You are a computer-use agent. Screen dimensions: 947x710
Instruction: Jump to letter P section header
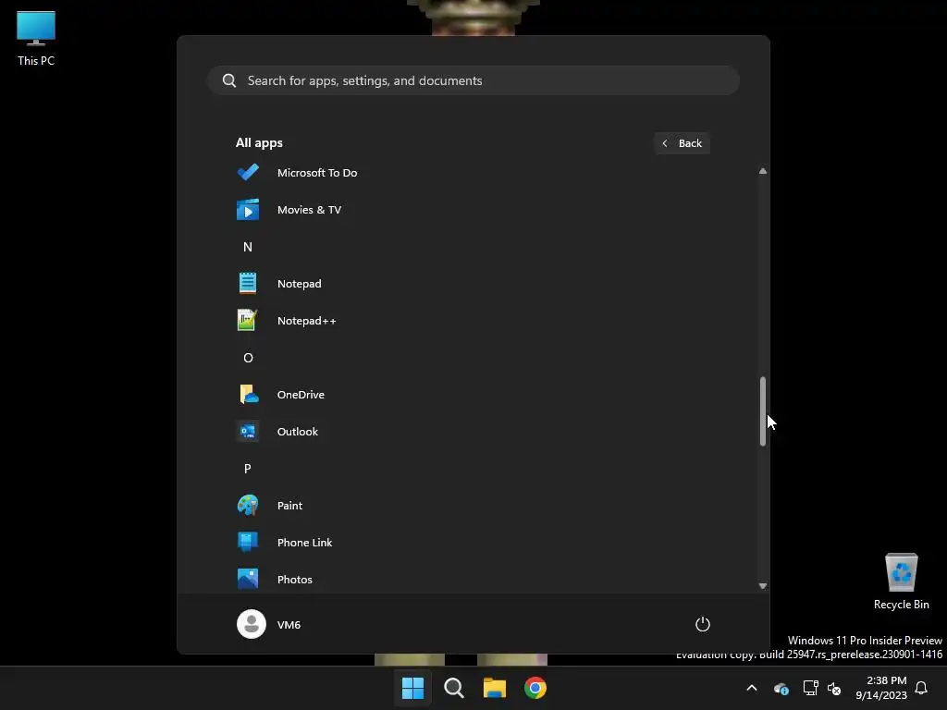click(248, 468)
